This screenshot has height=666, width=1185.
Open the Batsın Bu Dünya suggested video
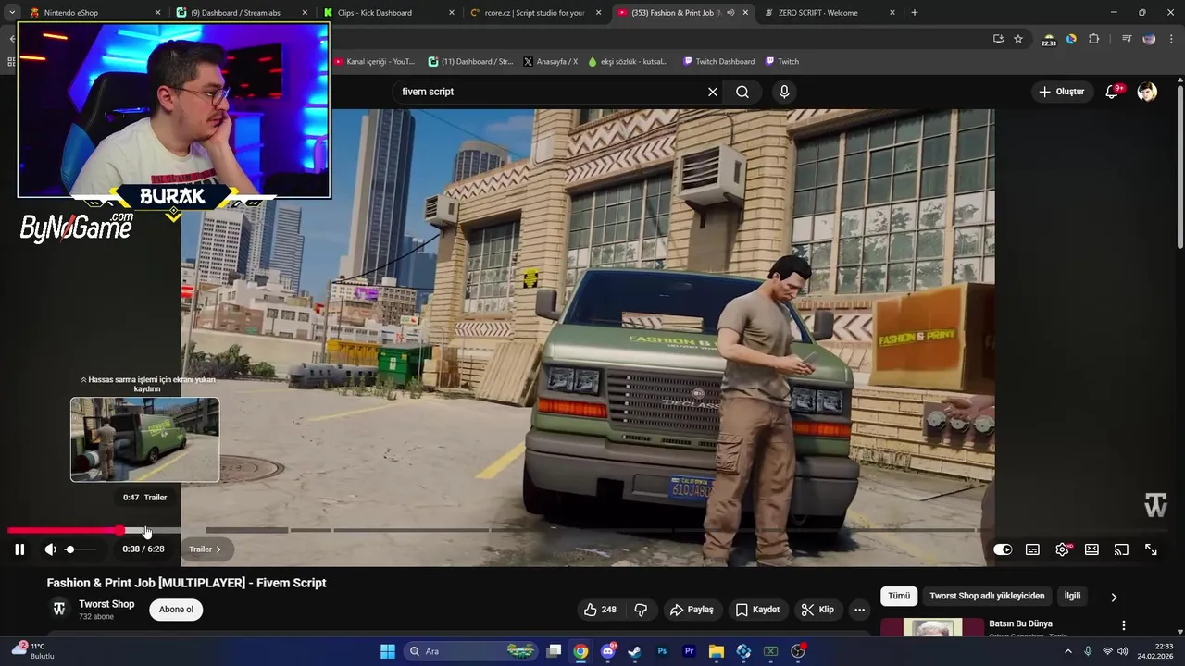[x=1020, y=624]
